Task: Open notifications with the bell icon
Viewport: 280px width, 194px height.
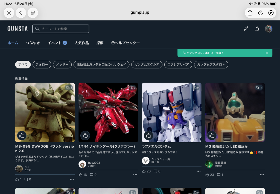Action: (257, 29)
